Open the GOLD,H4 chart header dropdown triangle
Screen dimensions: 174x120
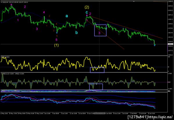pyautogui.click(x=1, y=2)
